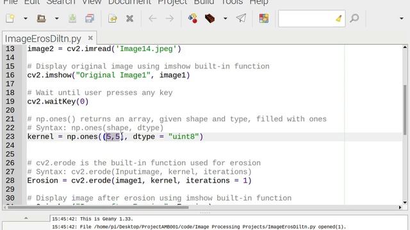Image resolution: width=410 pixels, height=230 pixels.
Task: Open the Build menu
Action: point(204,2)
